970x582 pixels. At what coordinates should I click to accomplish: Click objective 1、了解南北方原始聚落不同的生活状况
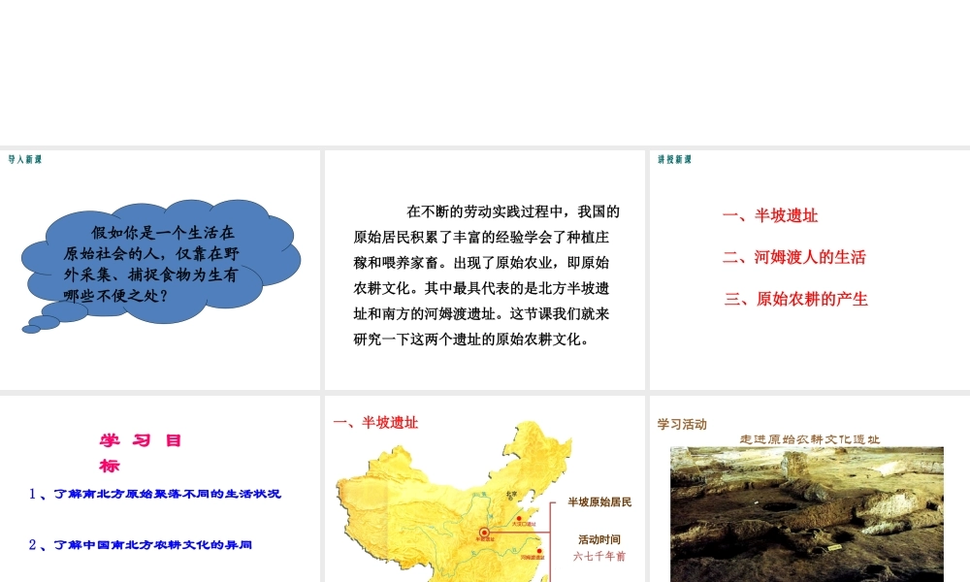154,494
